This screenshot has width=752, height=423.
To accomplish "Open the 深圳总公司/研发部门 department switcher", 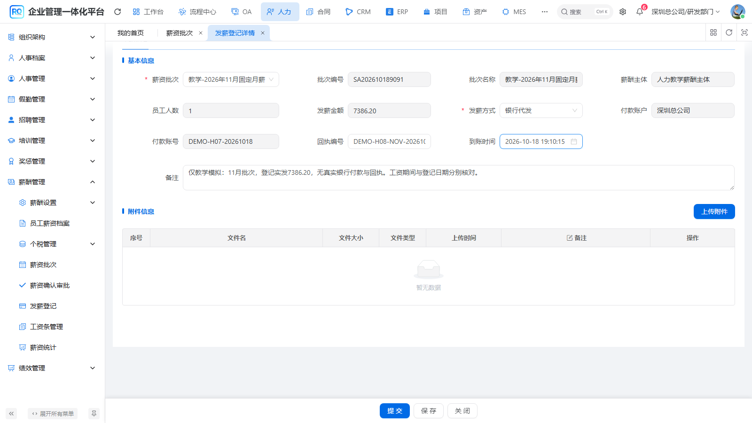I will [x=686, y=12].
